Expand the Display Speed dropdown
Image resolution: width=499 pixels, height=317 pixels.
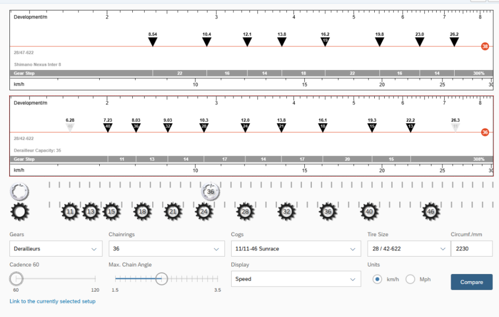295,279
